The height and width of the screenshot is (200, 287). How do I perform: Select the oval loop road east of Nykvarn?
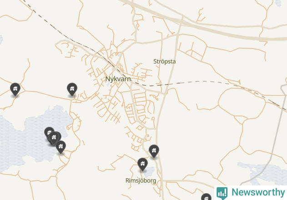tap(242, 102)
